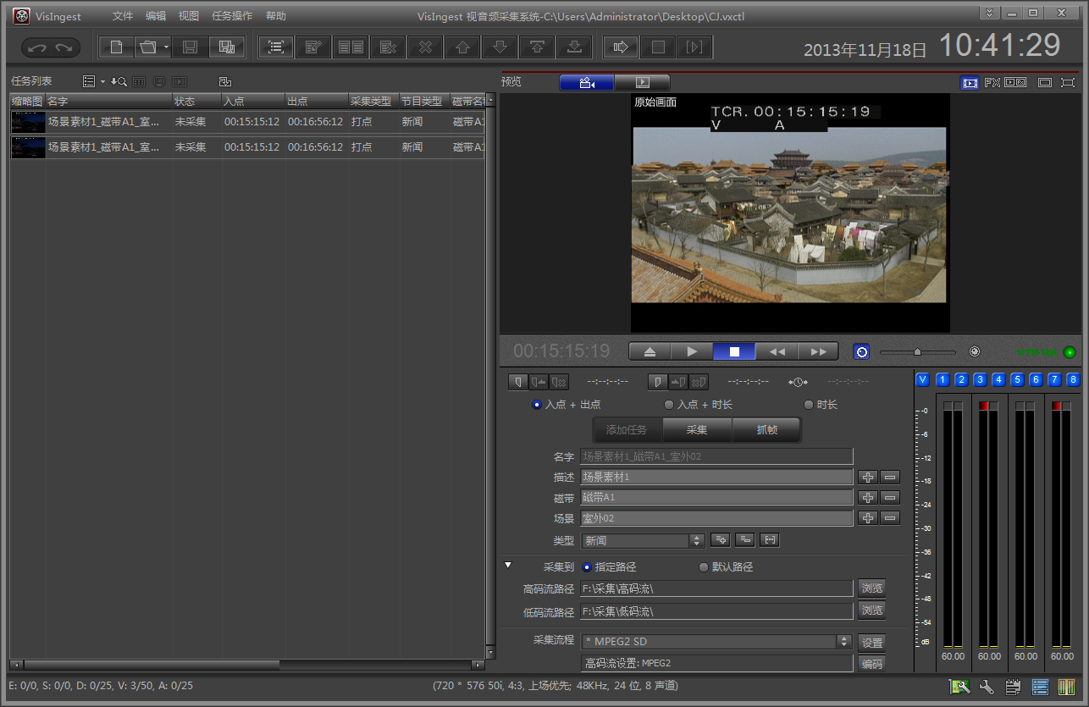
Task: Switch preview to camera capture mode
Action: (x=586, y=83)
